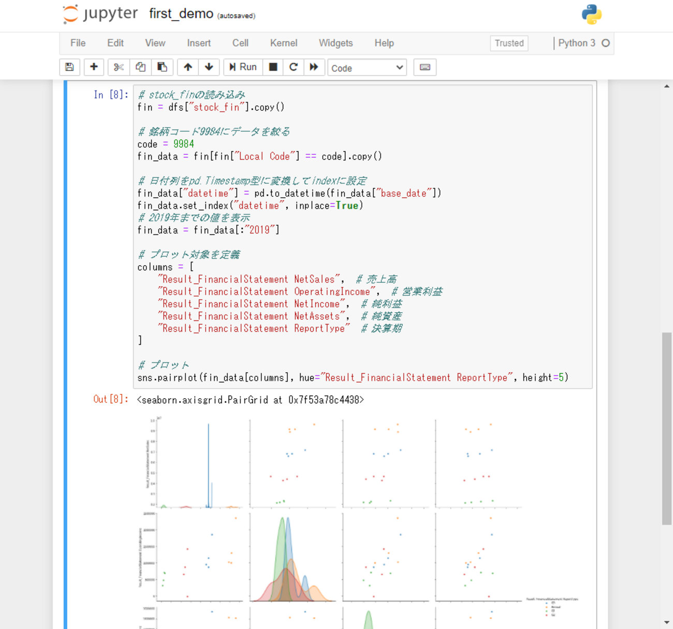
Task: Restart and rerun all cells icon
Action: click(314, 67)
